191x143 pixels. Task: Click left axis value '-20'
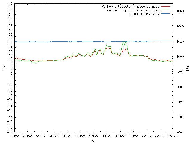point(10,114)
